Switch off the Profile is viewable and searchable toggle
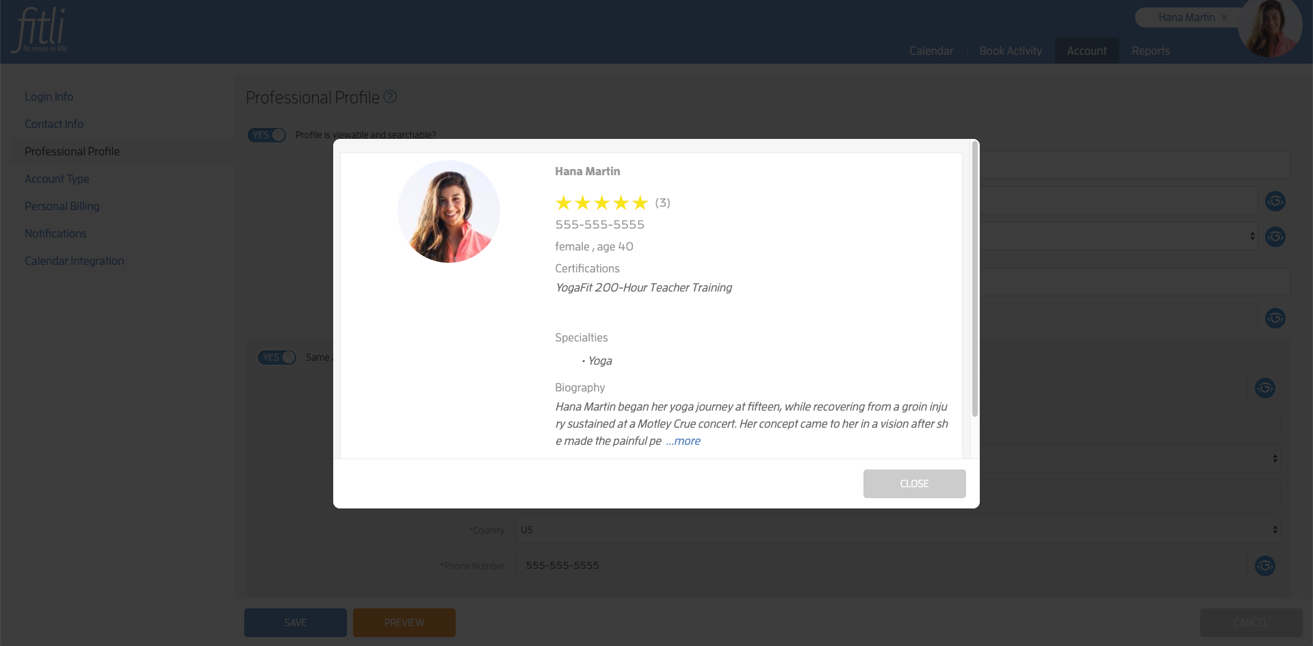This screenshot has width=1313, height=646. pos(267,135)
